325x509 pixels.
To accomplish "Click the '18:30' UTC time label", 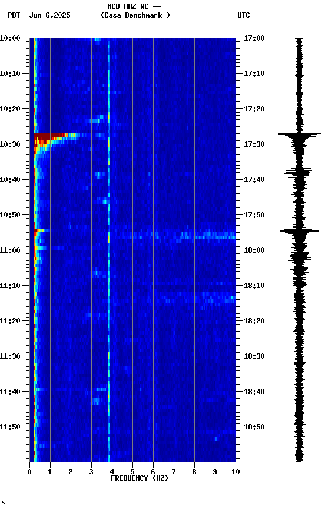I will [254, 356].
